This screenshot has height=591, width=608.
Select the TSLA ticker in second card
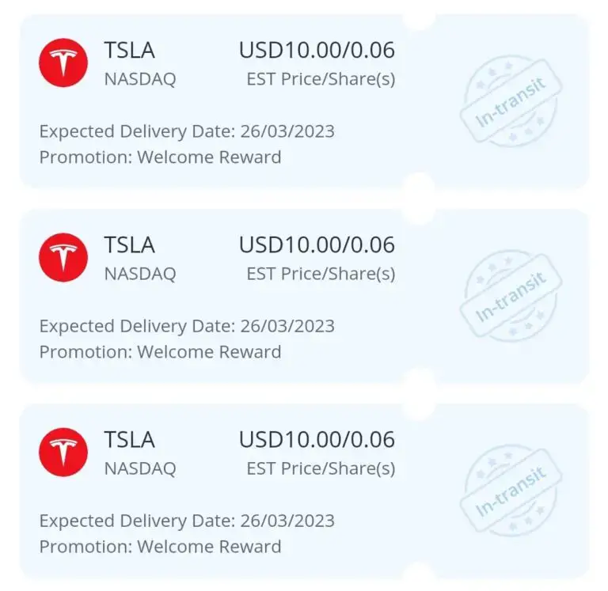pos(130,245)
